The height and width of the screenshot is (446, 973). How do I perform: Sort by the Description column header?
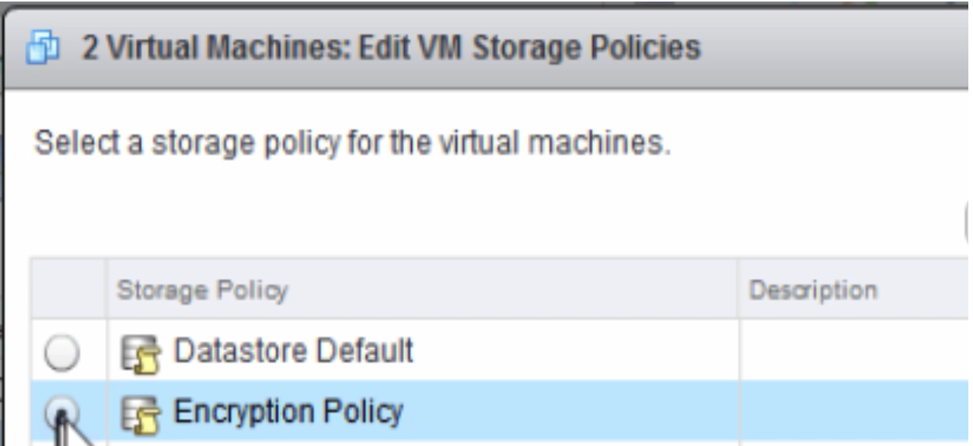[813, 290]
